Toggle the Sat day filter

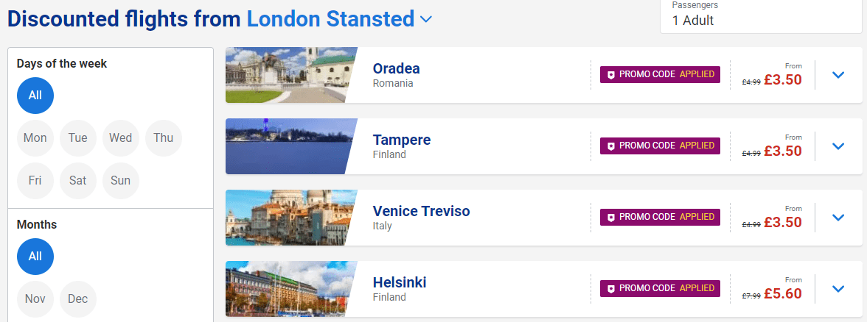click(78, 180)
